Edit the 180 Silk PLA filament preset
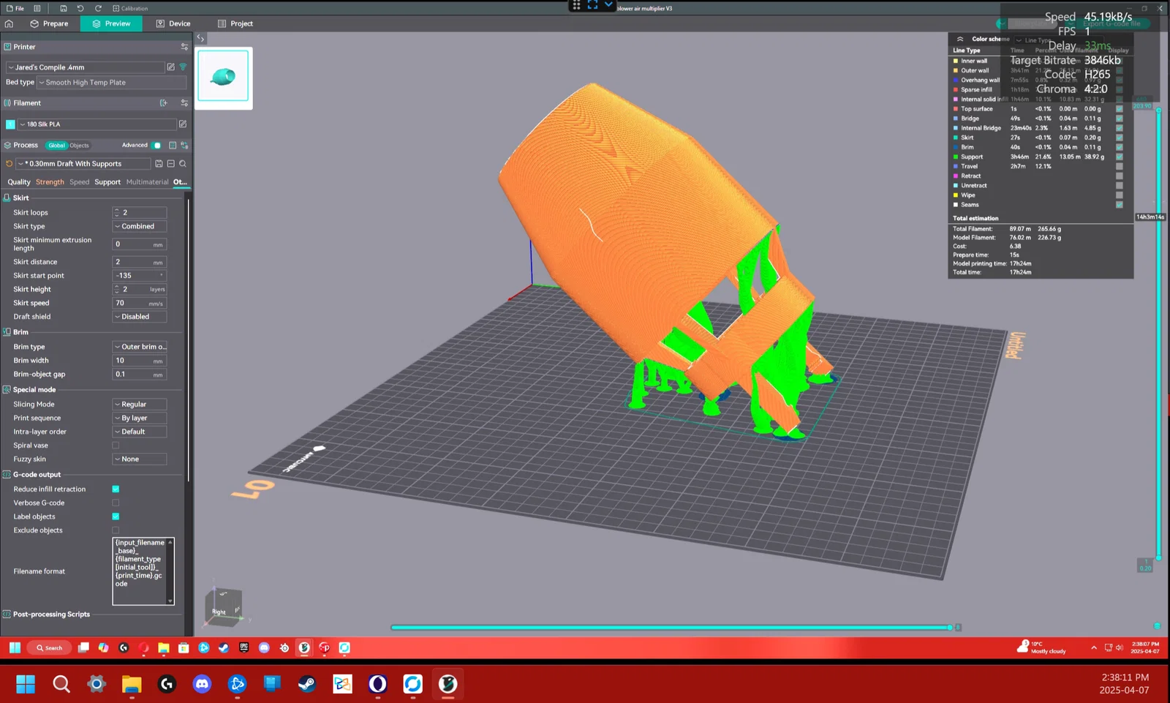Screen dimensions: 1170x703 183,124
